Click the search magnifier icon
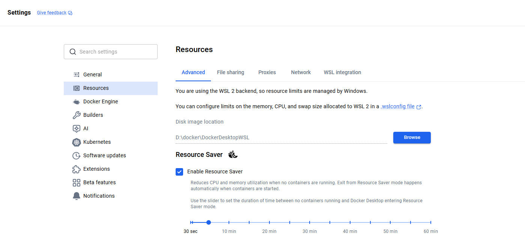 click(73, 52)
